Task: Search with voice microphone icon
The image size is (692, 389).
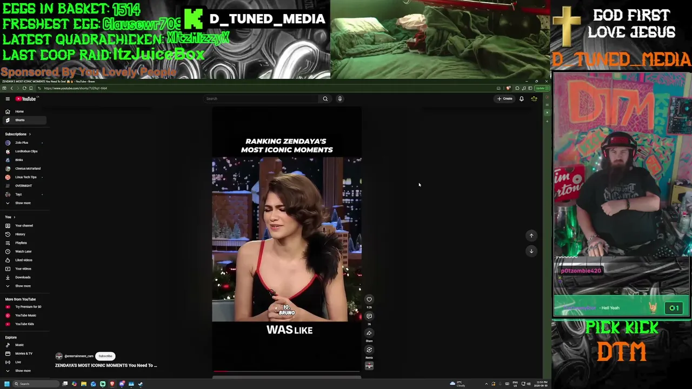Action: pyautogui.click(x=340, y=99)
